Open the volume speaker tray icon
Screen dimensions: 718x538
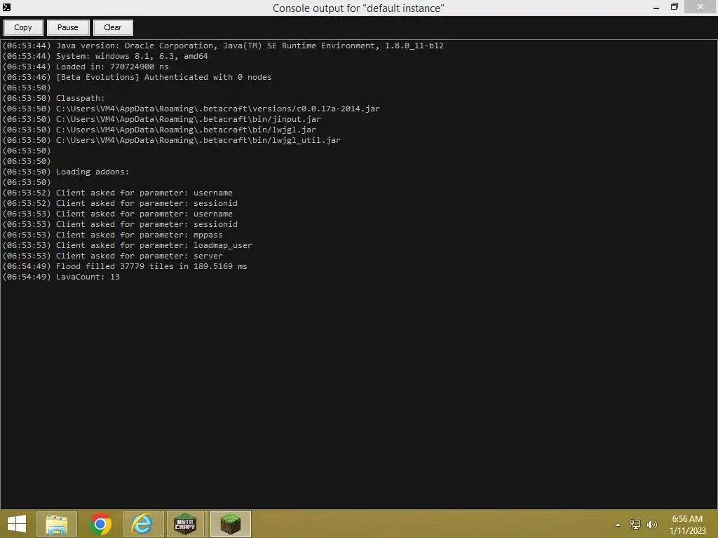tap(651, 525)
